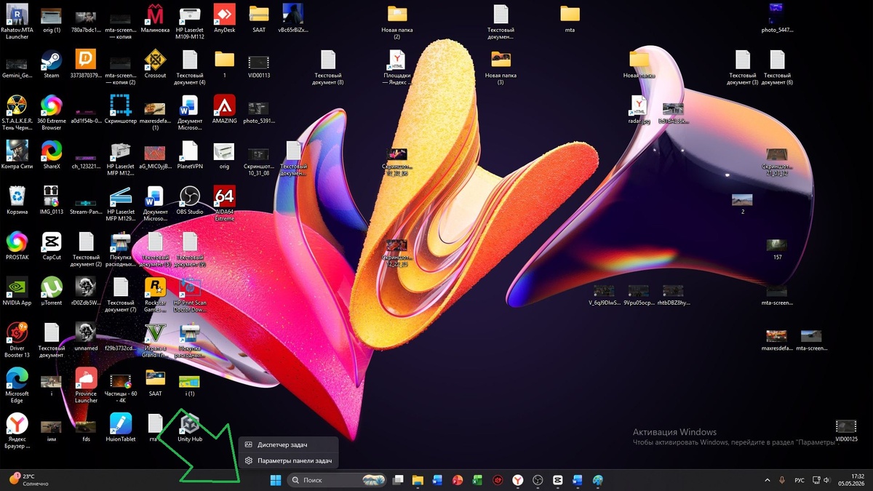Select the folder named 1
Screen dimensions: 873x491
[x=224, y=64]
